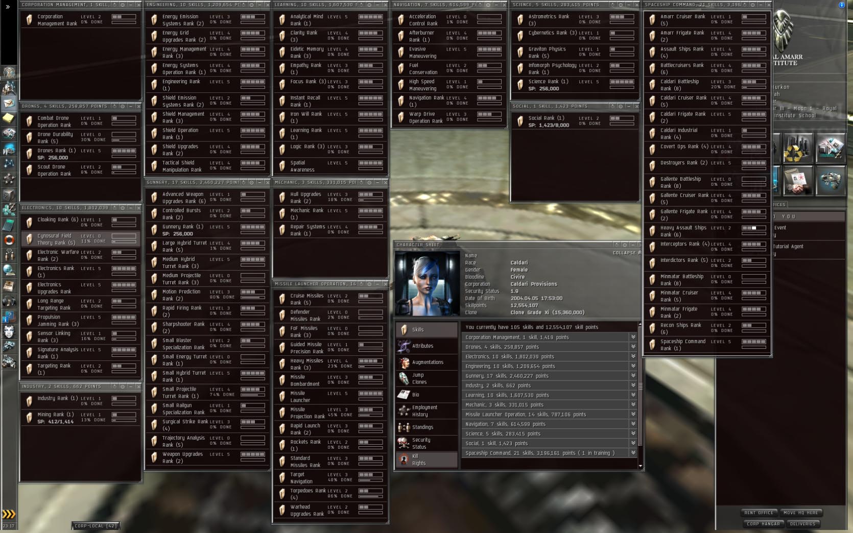The image size is (853, 533).
Task: Click the Cynosural Field Theory skill icon
Action: (29, 239)
